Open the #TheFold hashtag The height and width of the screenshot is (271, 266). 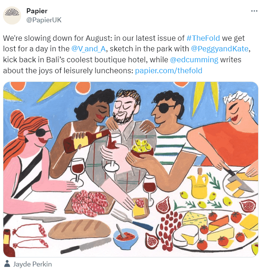tap(203, 38)
